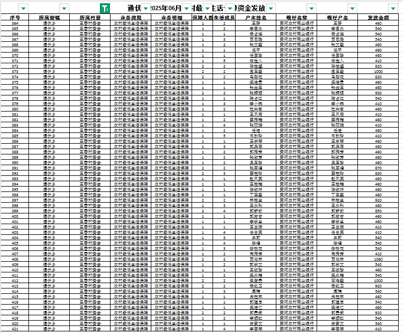403x333 pixels.
Task: Select the cell with serial number 364
Action: (x=15, y=24)
